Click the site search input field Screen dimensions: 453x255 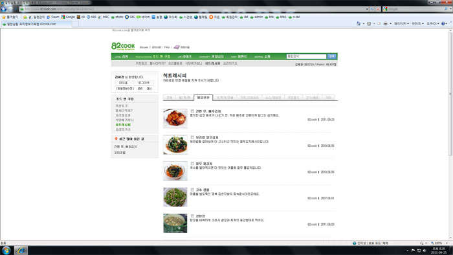306,56
